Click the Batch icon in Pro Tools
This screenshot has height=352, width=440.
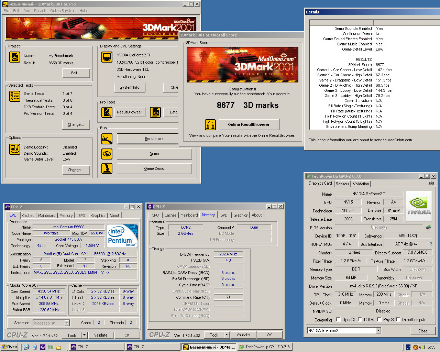tap(155, 112)
